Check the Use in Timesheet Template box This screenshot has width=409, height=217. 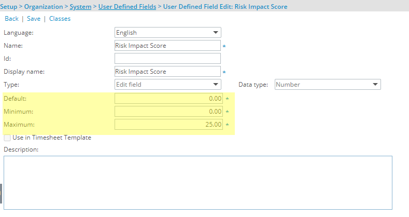pyautogui.click(x=7, y=138)
